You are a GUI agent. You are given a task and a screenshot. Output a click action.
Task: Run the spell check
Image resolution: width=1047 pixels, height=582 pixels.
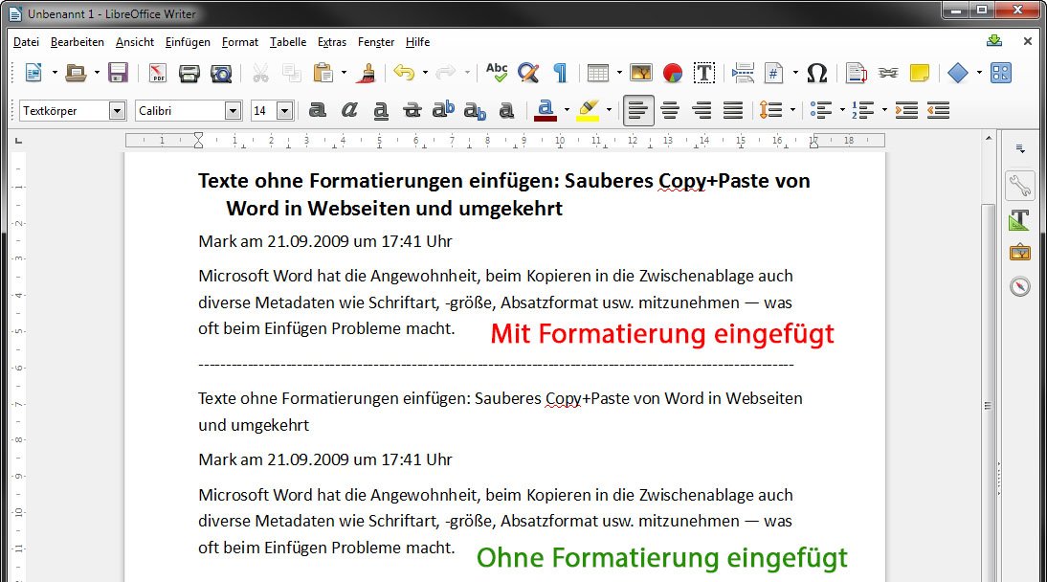coord(496,72)
